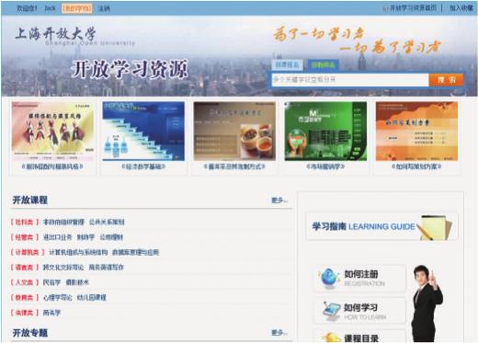Click the 注销 logout link
The height and width of the screenshot is (343, 478).
point(104,8)
